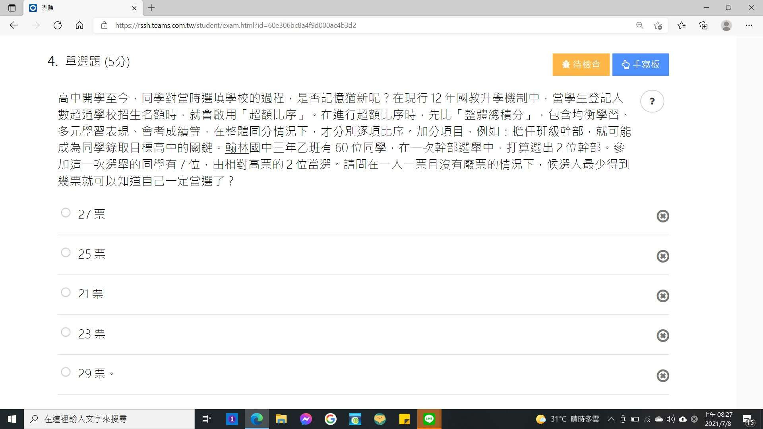763x429 pixels.
Task: View site information lock icon
Action: pos(104,25)
